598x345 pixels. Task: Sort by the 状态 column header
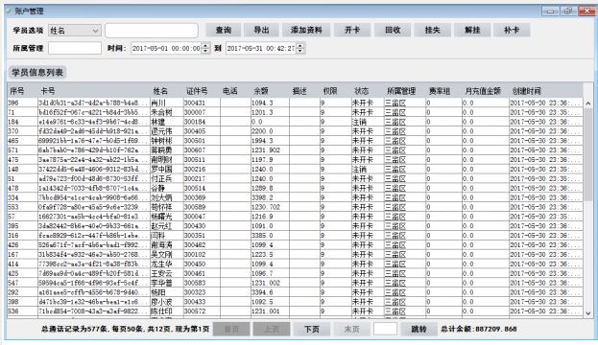pyautogui.click(x=362, y=91)
